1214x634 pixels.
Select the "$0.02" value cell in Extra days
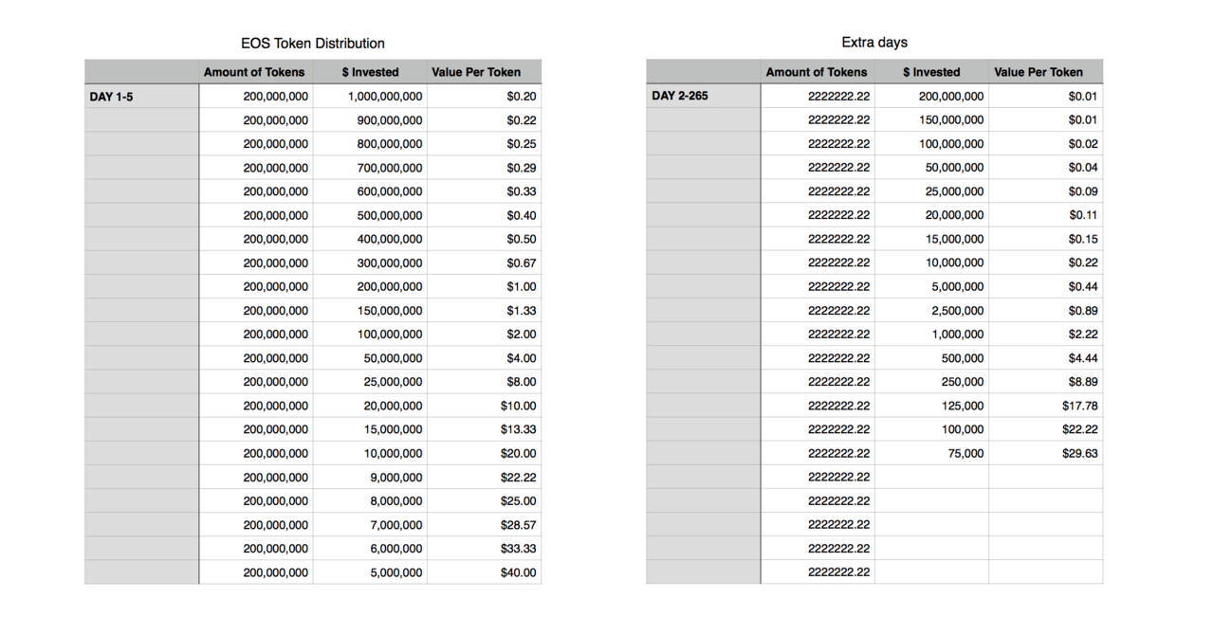click(1045, 144)
